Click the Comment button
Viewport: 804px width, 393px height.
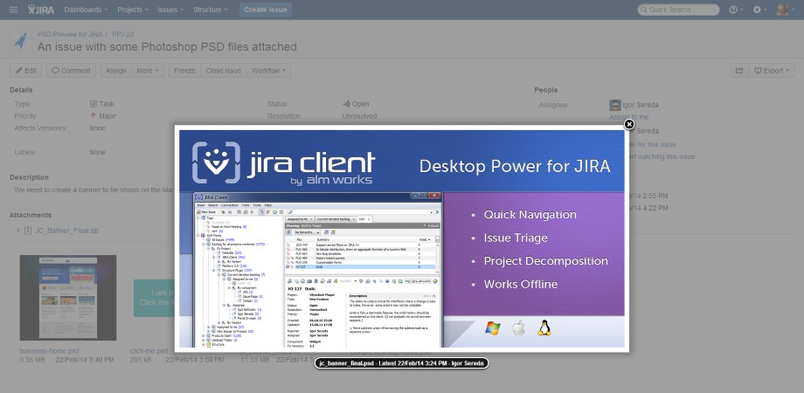coord(72,71)
